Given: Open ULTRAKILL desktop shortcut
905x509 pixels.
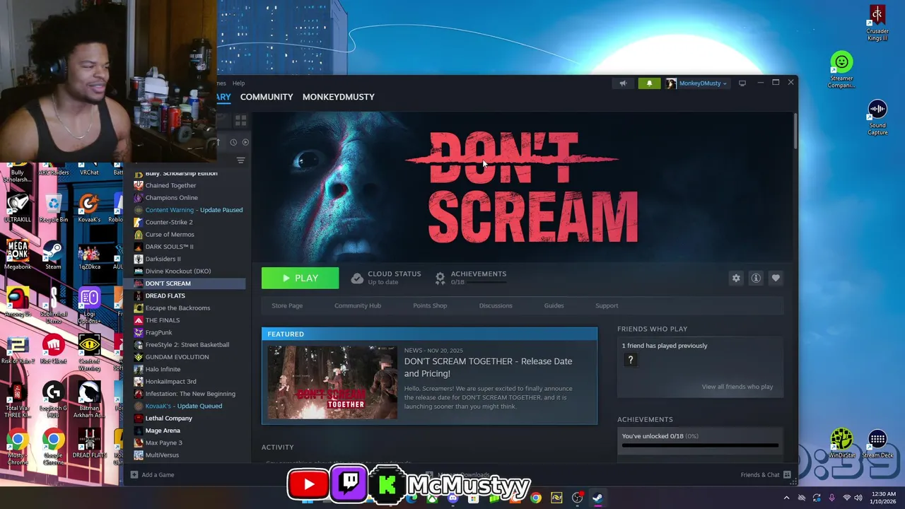Looking at the screenshot, I should [x=18, y=208].
